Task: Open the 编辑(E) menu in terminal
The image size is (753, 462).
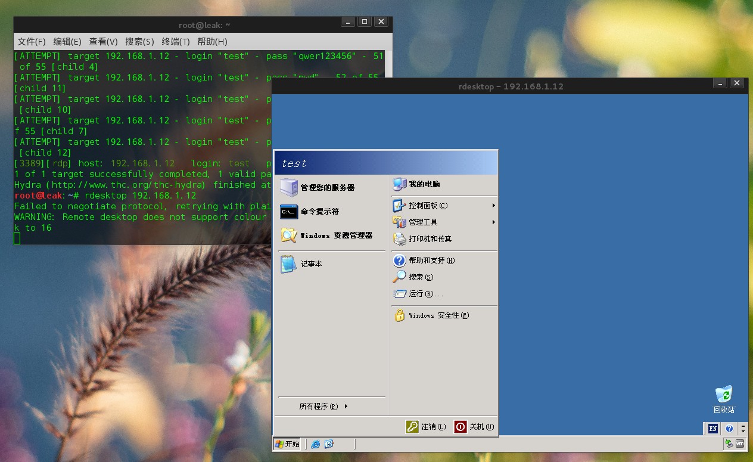Action: pyautogui.click(x=67, y=42)
